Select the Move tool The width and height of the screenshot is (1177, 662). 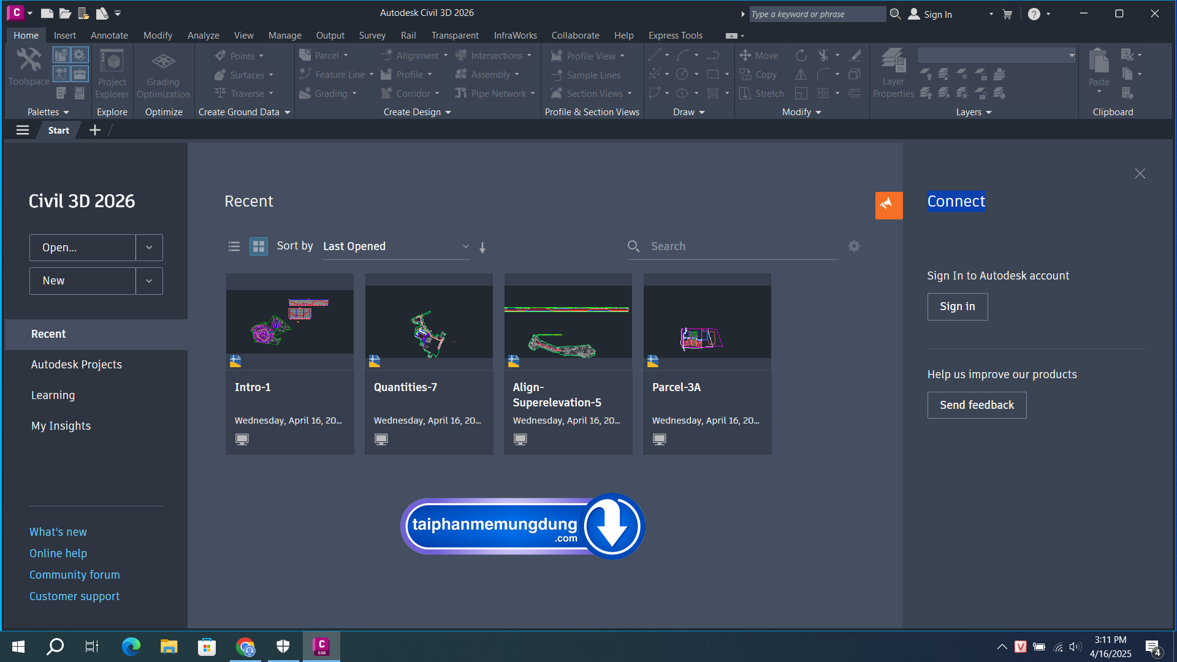point(759,56)
